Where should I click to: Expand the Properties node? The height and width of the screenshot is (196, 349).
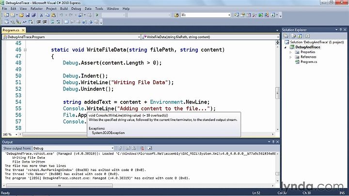(291, 52)
